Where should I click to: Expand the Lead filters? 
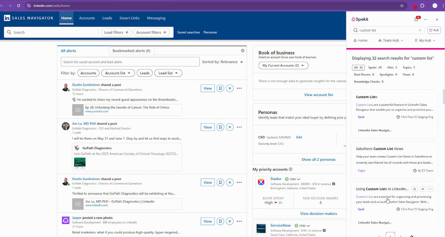[x=117, y=32]
